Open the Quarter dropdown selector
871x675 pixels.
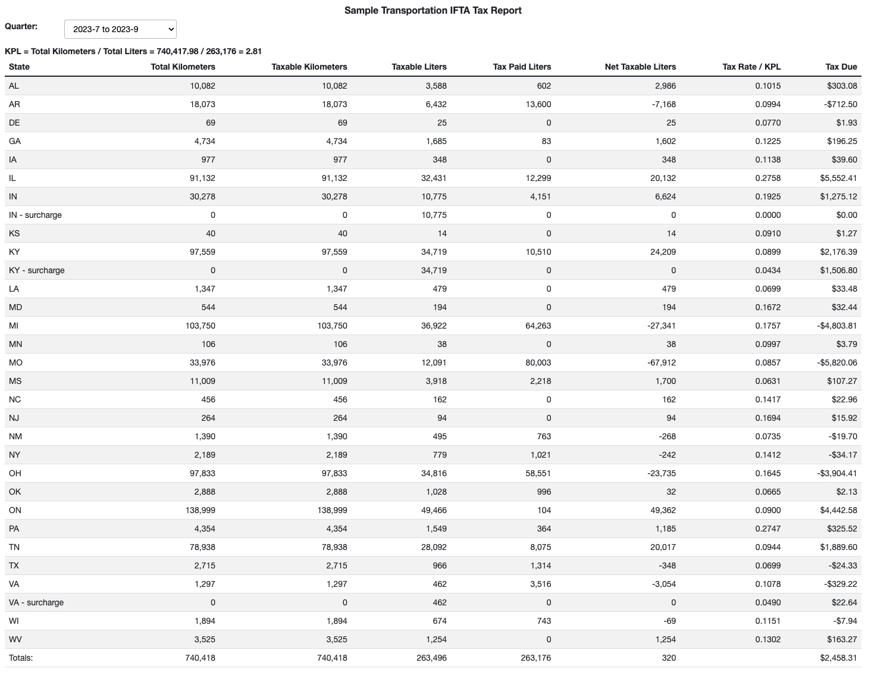click(120, 29)
